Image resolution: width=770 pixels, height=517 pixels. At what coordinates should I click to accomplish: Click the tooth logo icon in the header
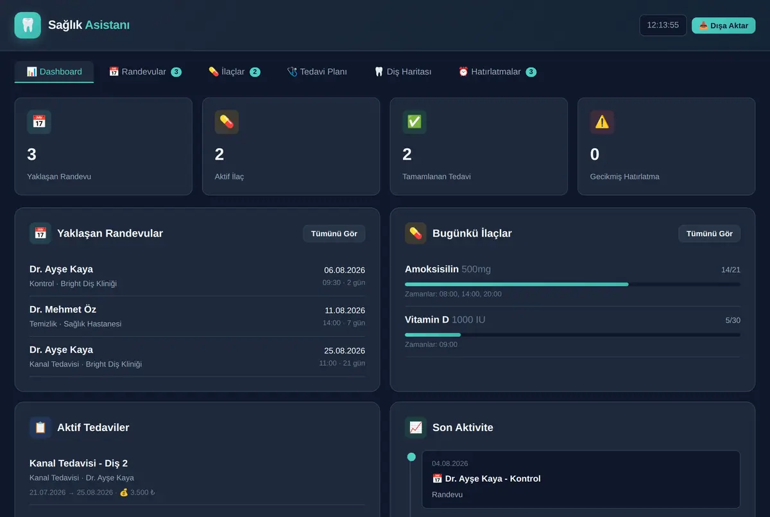(x=28, y=25)
